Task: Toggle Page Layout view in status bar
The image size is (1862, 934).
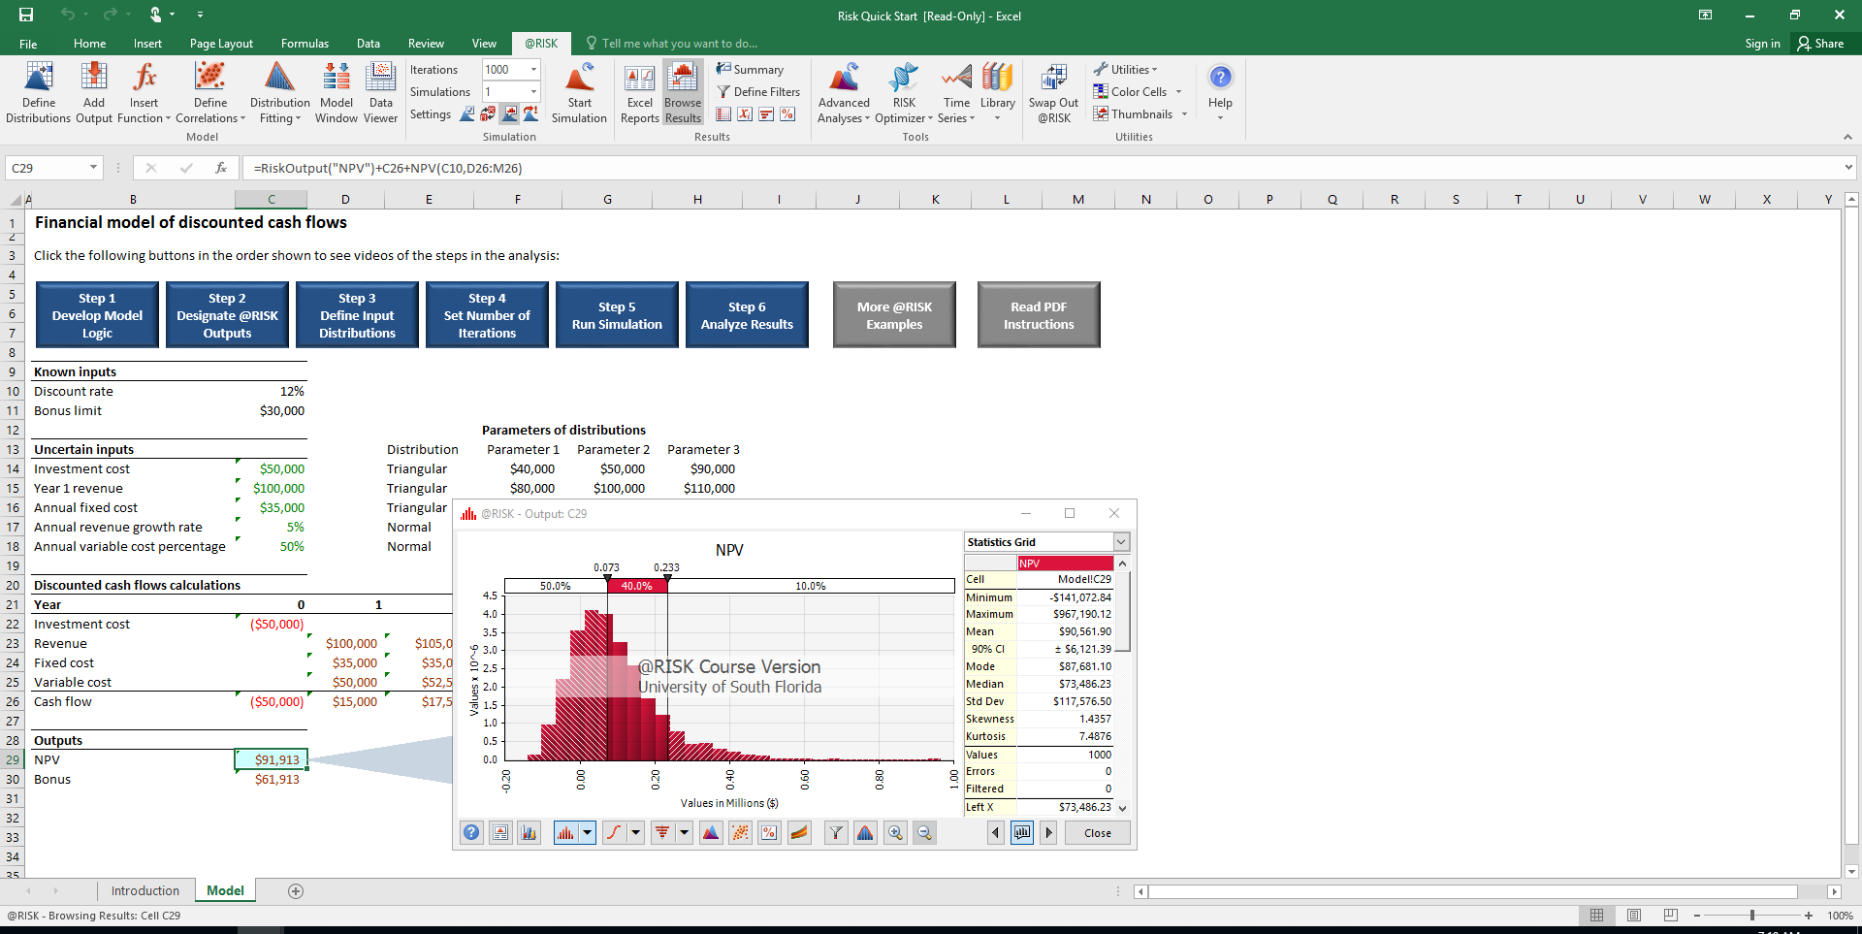Action: click(1634, 916)
